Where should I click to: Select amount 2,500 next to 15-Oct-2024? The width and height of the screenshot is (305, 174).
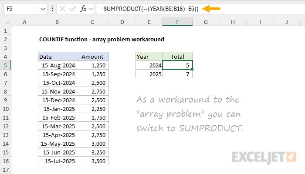[x=92, y=83]
